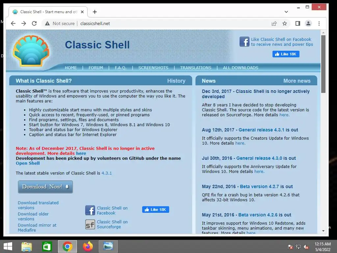Click the 4.3.1 version link
This screenshot has width=337, height=253.
[x=107, y=173]
